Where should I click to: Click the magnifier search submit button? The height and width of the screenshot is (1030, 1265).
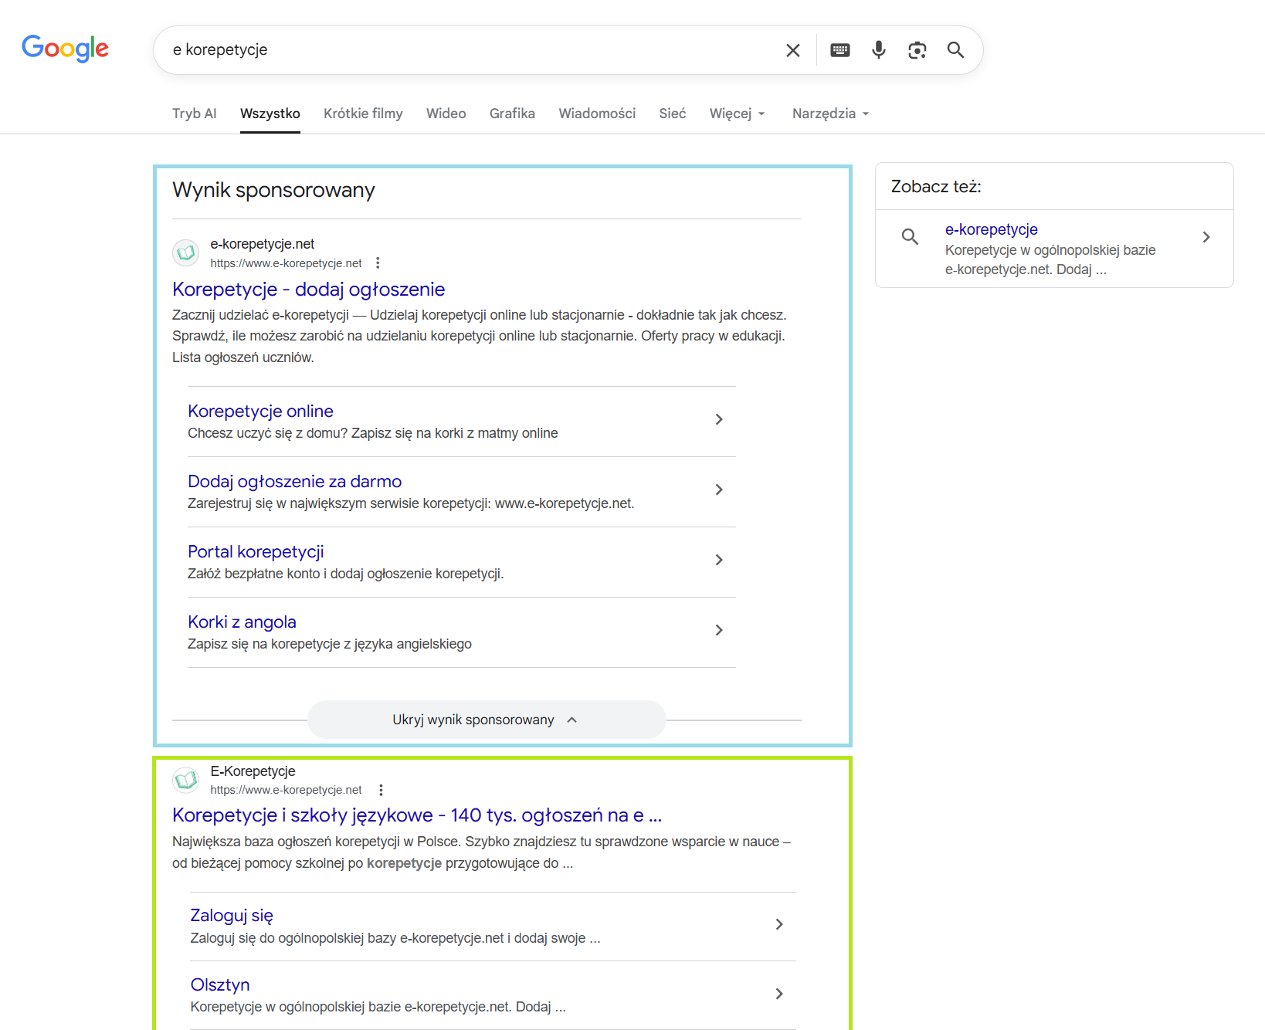(x=955, y=50)
